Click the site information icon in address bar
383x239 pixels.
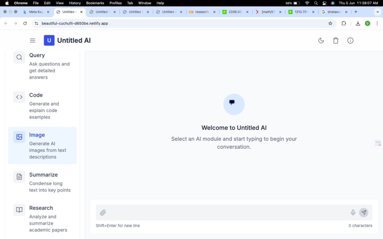tap(37, 23)
